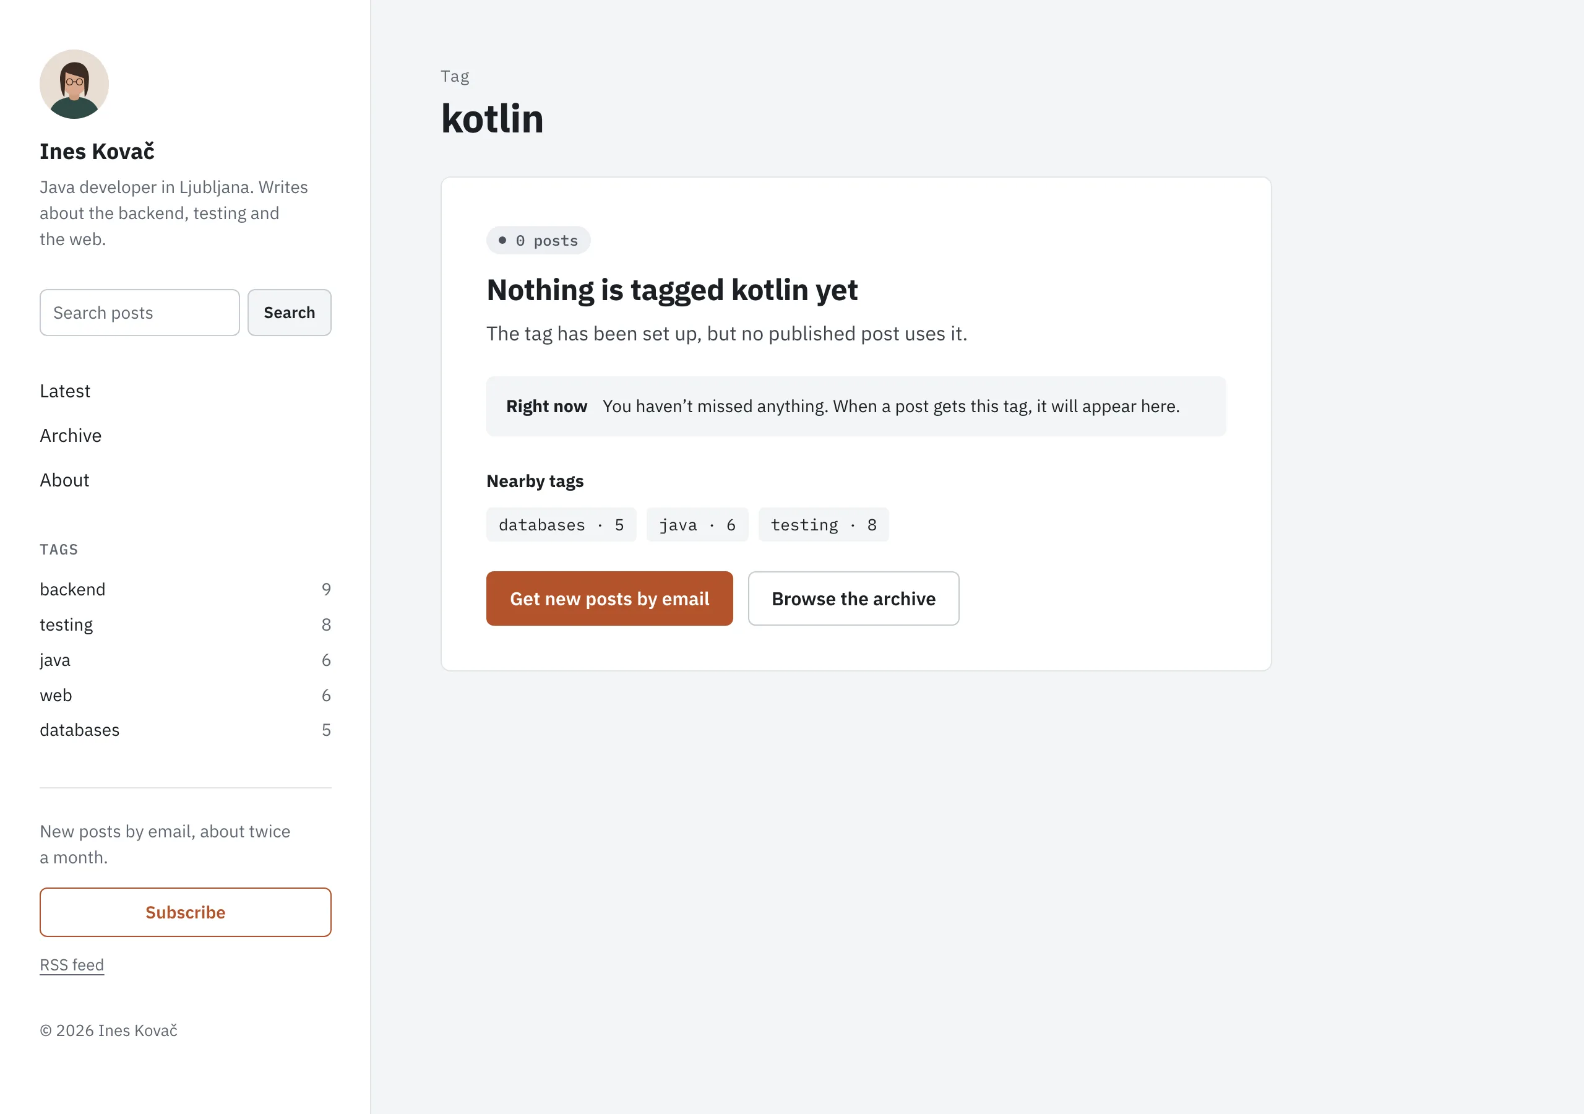Click the 'The tag has been set up' description
This screenshot has height=1114, width=1584.
click(x=726, y=334)
